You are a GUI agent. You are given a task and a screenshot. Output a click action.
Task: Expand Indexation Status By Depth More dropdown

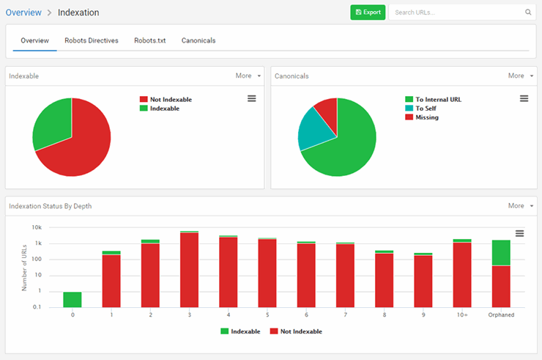pos(520,206)
